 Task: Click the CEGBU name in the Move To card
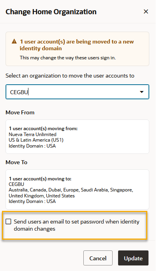point(17,184)
